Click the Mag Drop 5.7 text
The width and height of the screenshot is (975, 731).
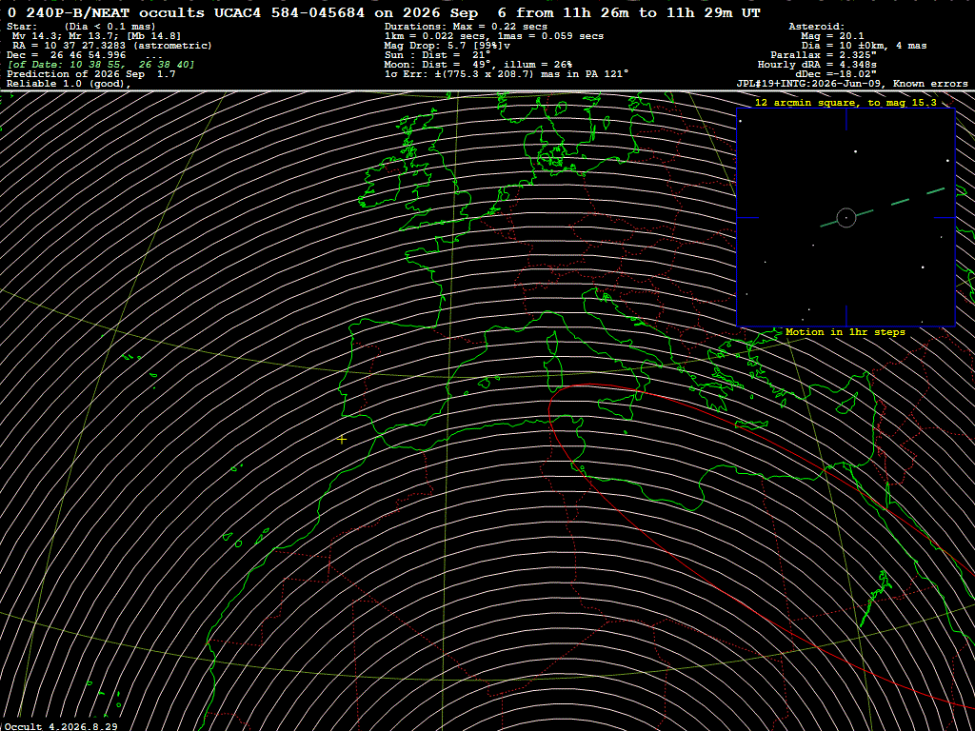[x=438, y=46]
